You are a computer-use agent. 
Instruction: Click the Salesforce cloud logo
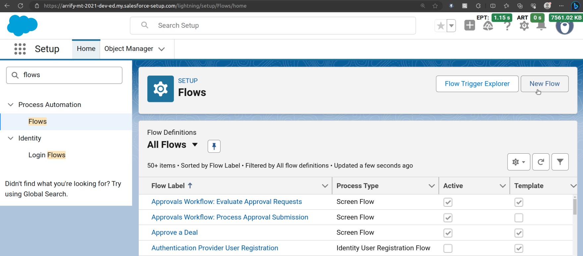(x=22, y=26)
